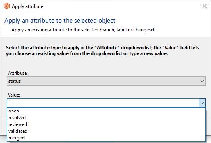Click the subtitle about branch, label or changeset
This screenshot has height=143, width=211.
point(83,30)
